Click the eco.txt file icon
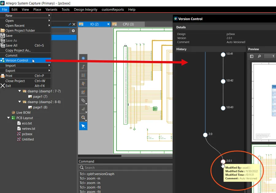 19,123
